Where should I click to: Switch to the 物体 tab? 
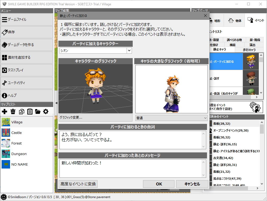[234, 20]
